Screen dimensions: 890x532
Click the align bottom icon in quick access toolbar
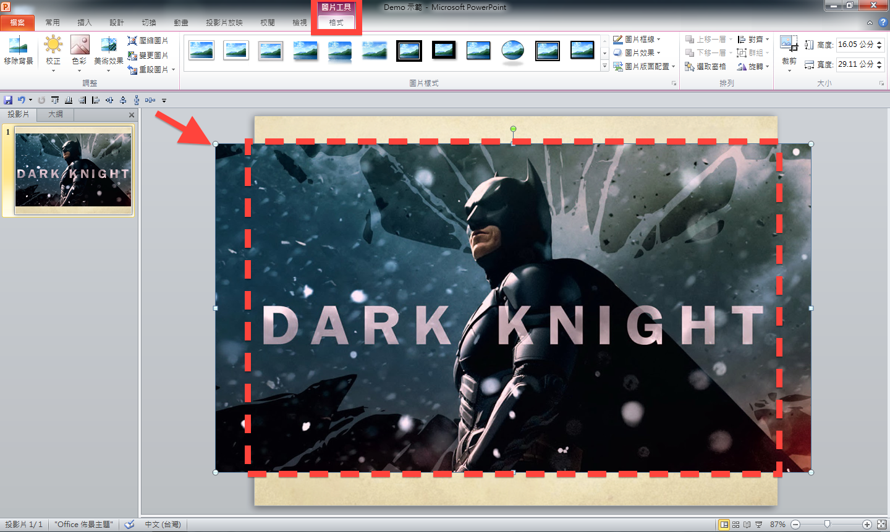(69, 100)
